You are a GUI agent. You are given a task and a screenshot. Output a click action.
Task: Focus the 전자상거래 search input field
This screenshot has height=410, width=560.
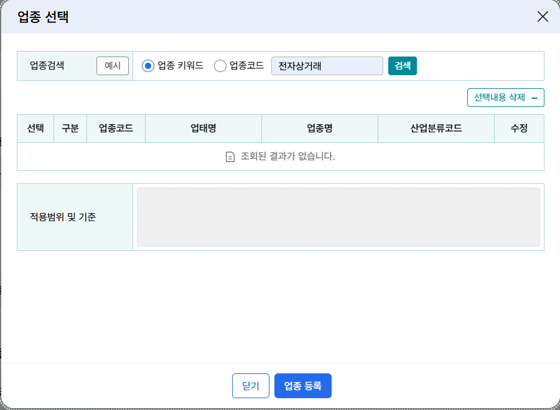pos(327,66)
